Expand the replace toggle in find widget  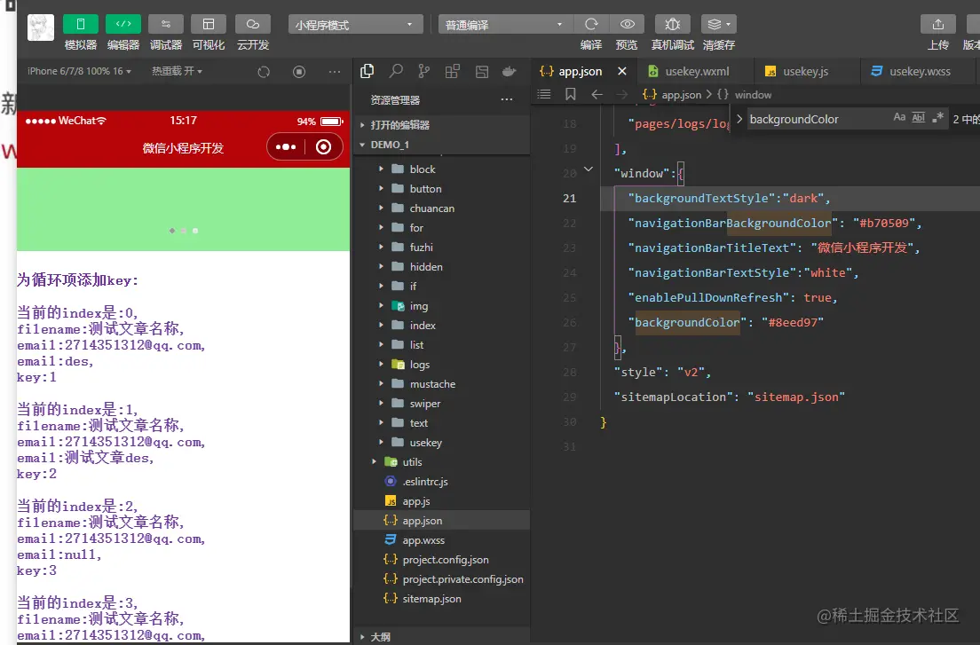pos(739,119)
